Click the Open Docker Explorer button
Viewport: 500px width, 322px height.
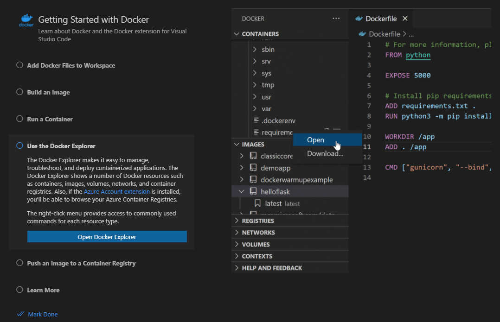click(x=107, y=237)
